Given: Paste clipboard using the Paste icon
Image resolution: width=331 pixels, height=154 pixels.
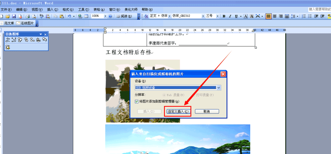Looking at the screenshot, I should tap(62, 16).
